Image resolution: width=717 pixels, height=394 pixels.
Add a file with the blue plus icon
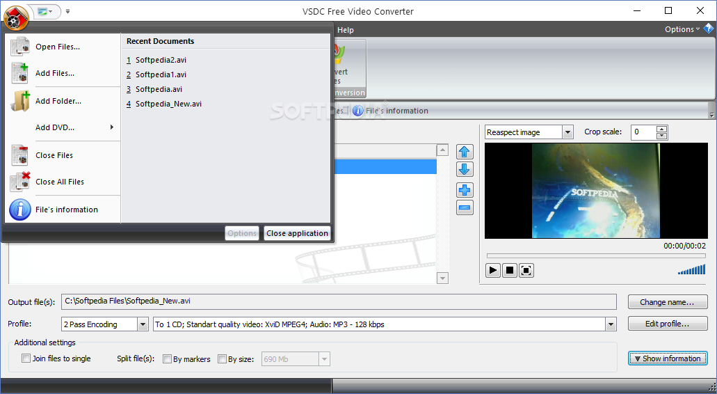[x=465, y=190]
